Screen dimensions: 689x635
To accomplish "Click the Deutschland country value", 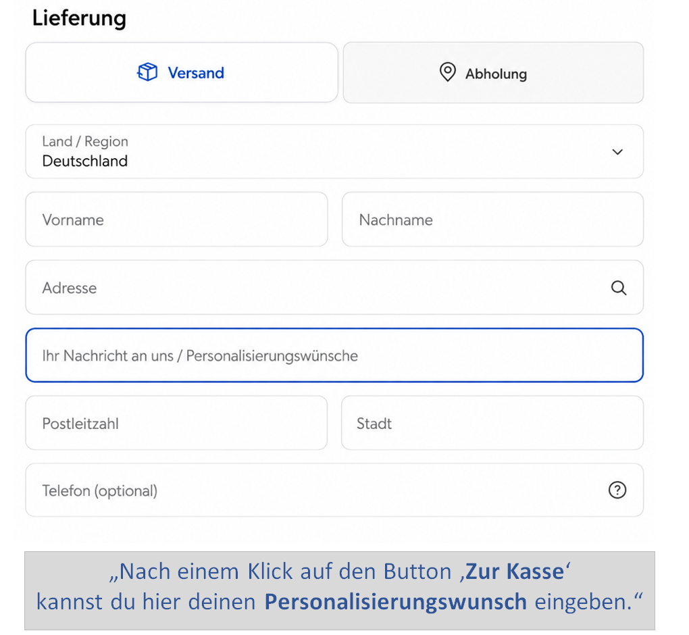I will point(85,161).
